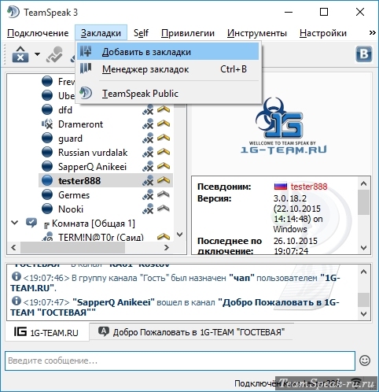Click muted speaker icon beside Drameront
The image size is (379, 392).
point(47,124)
